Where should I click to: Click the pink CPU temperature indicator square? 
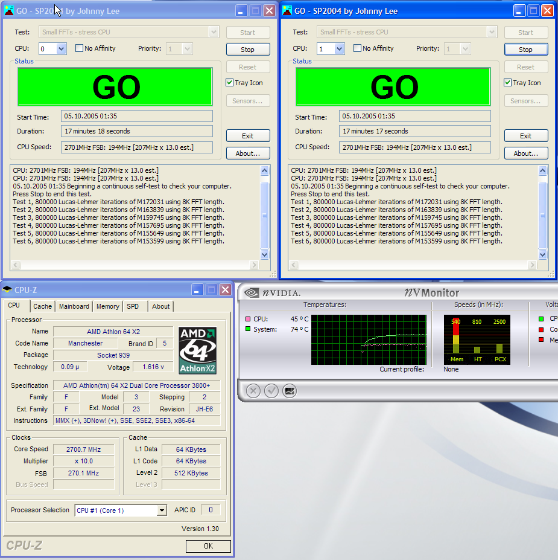coord(248,318)
